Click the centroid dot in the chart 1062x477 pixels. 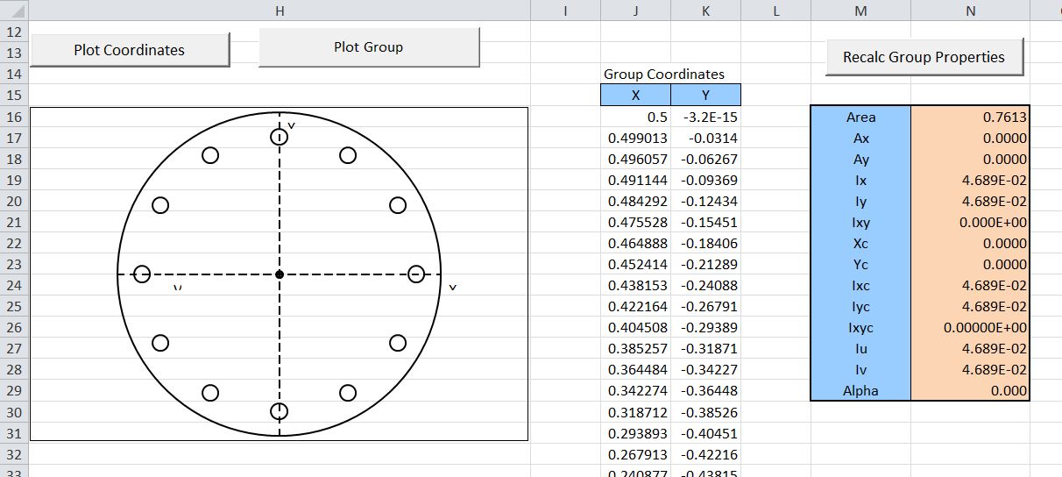click(280, 274)
